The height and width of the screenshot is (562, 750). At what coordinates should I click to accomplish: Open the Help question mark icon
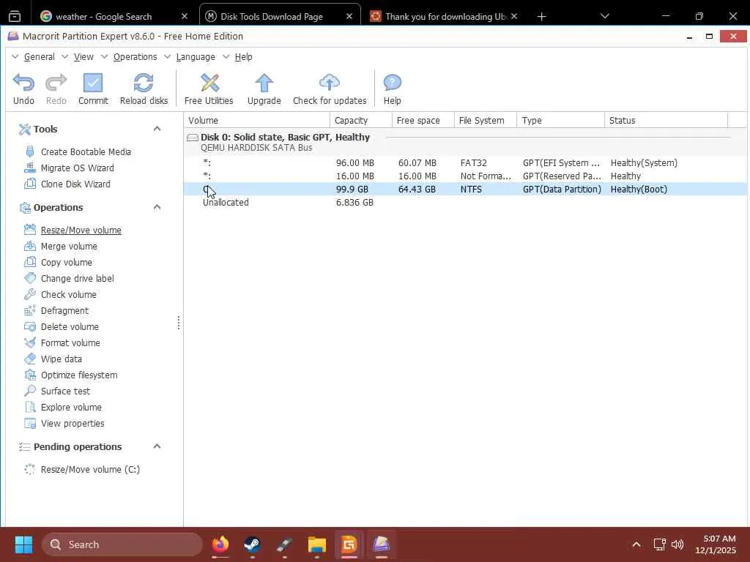[393, 83]
